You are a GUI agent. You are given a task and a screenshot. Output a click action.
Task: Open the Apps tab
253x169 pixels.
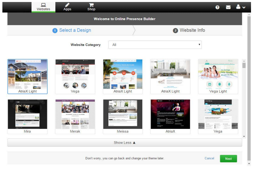pyautogui.click(x=67, y=6)
